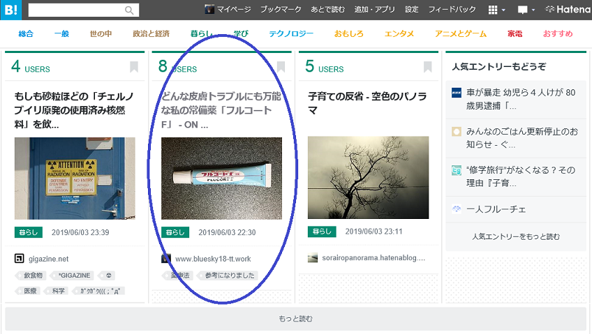Click 暮らし tag on gigazine card

pos(29,232)
